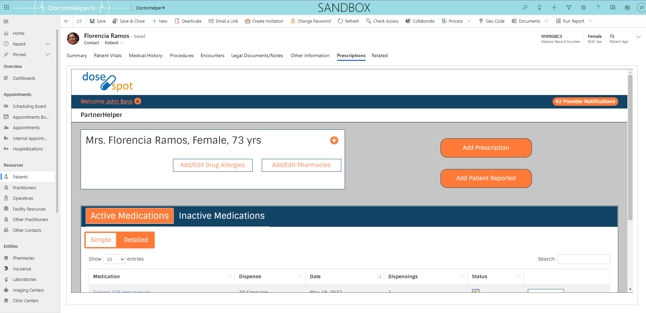This screenshot has height=313, width=646.
Task: Click New record in toolbar
Action: (x=160, y=21)
